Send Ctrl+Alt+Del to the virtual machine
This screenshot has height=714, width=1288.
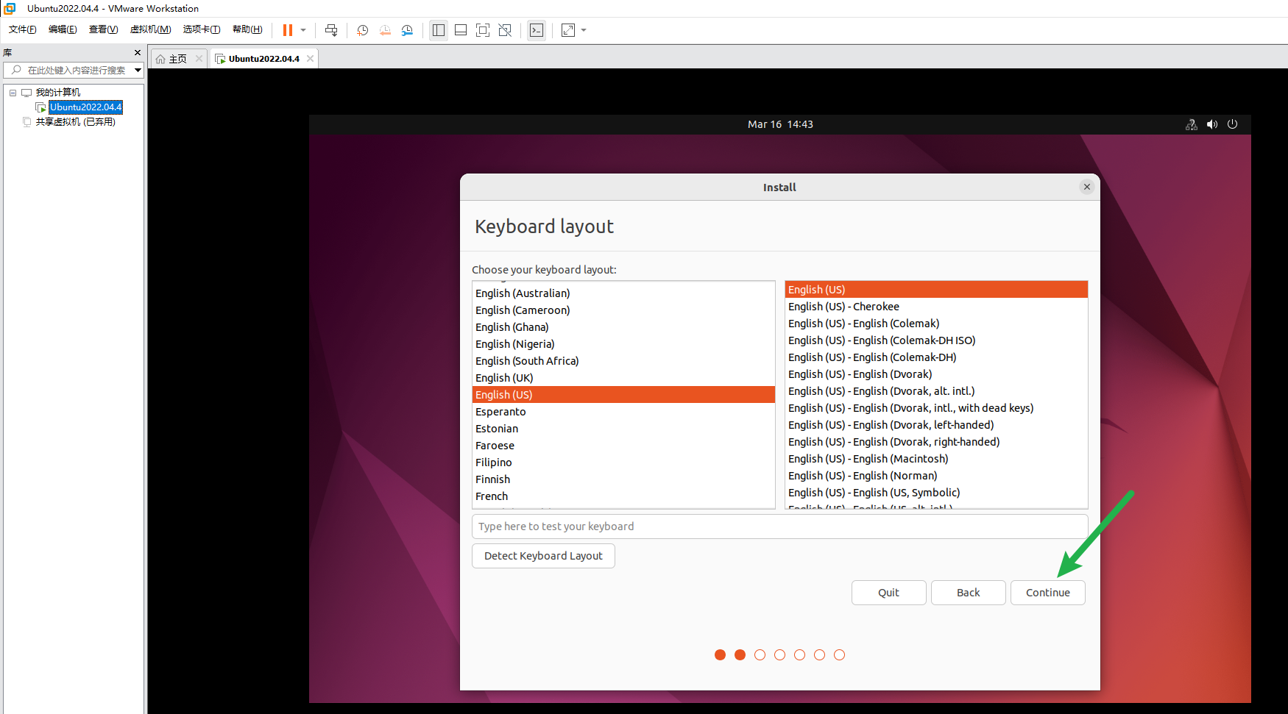coord(331,30)
